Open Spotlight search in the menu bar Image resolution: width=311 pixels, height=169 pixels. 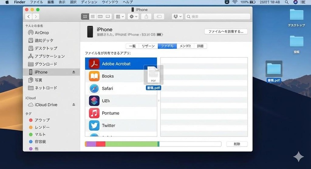point(287,2)
